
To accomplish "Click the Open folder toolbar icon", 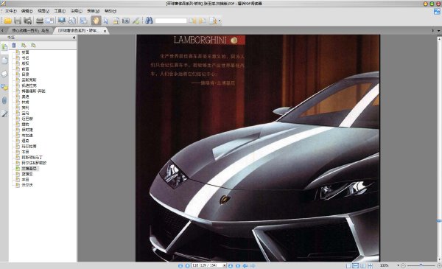I will 7,21.
